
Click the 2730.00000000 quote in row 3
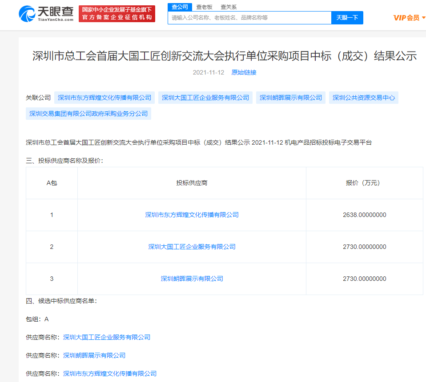click(x=364, y=279)
